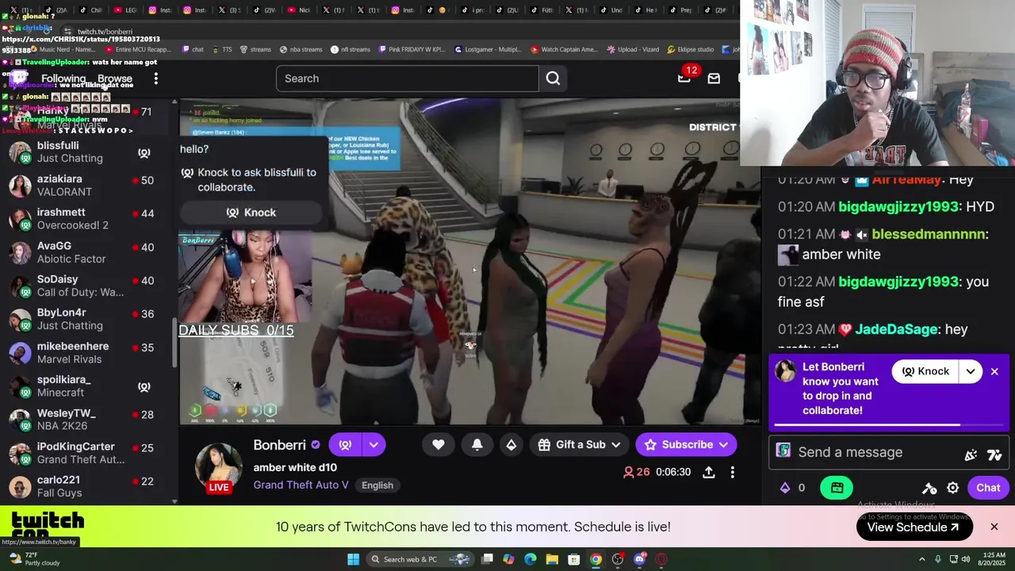Open the three-dot menu beside Browse
The width and height of the screenshot is (1015, 571).
[156, 79]
